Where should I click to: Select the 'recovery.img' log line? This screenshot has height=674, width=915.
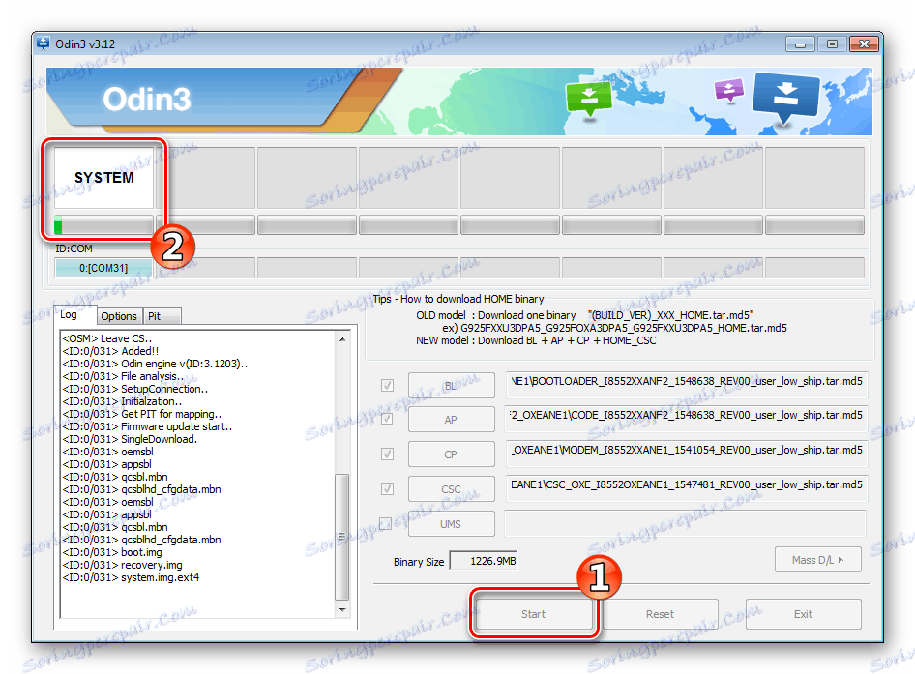122,565
